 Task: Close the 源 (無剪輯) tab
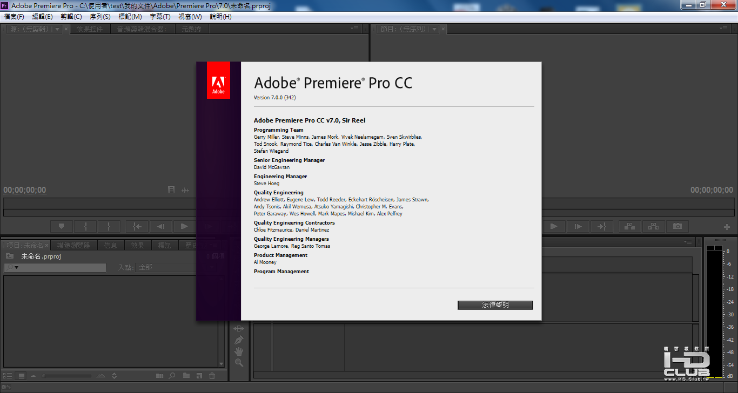click(x=66, y=29)
